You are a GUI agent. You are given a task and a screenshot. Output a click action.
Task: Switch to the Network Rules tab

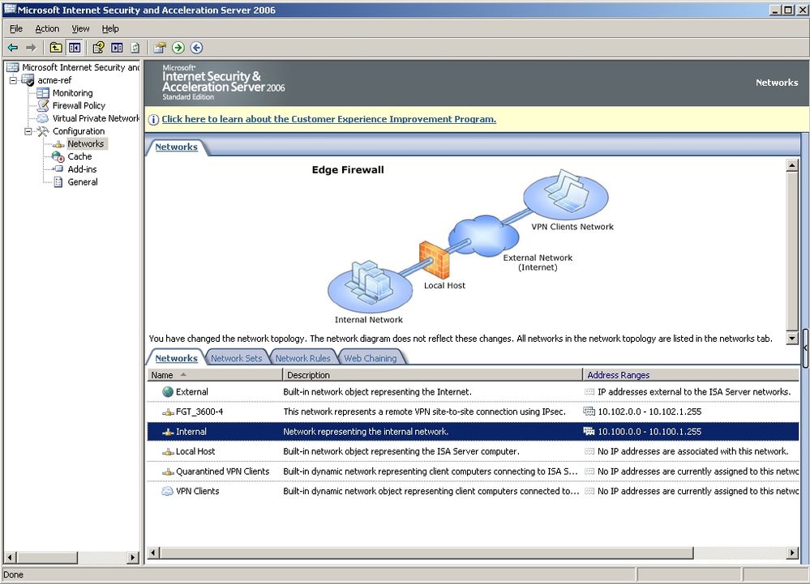302,358
